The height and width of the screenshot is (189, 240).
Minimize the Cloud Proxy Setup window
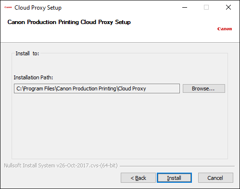(185, 7)
